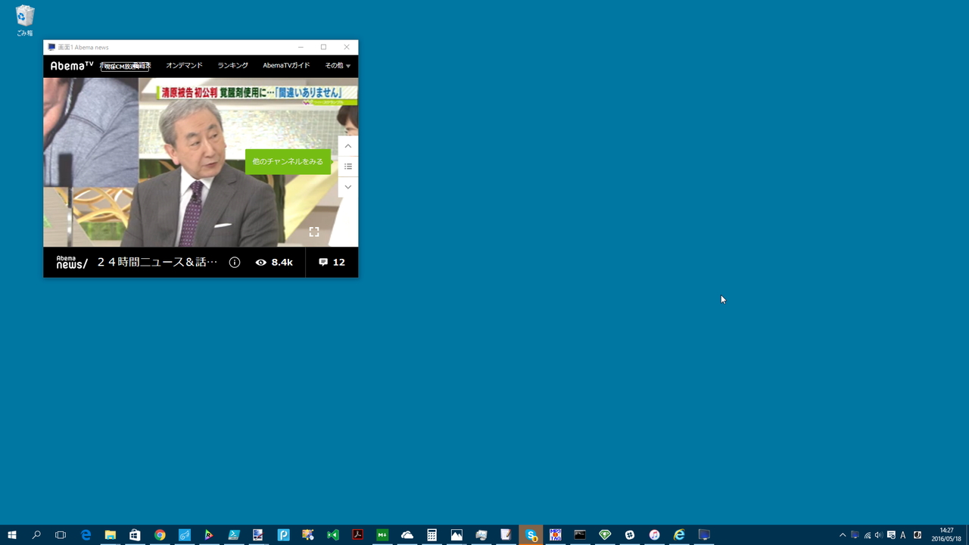Viewport: 969px width, 545px height.
Task: Open the channel list icon
Action: 348,167
